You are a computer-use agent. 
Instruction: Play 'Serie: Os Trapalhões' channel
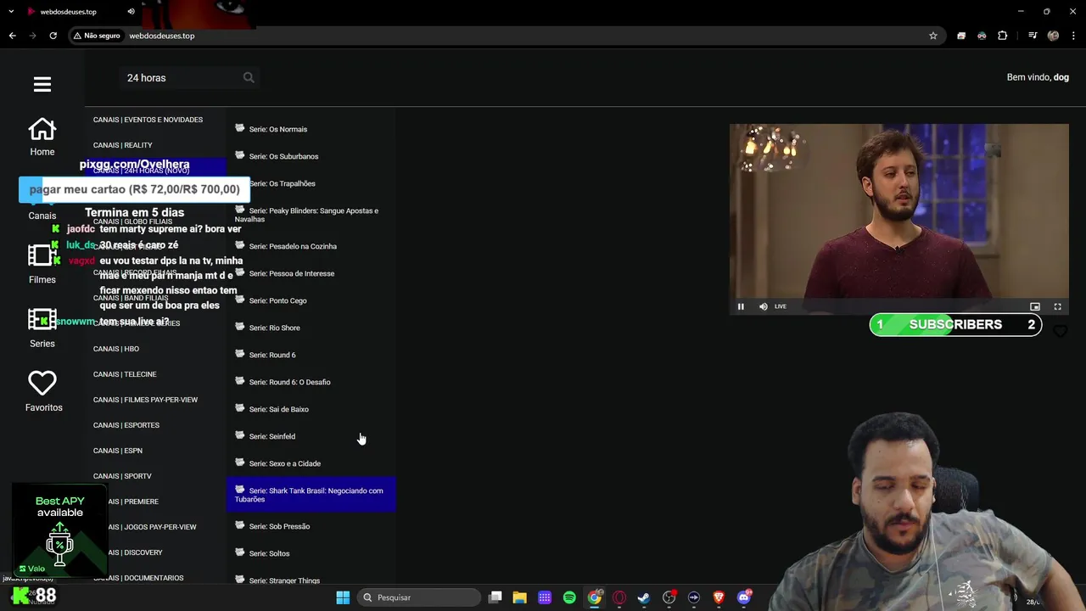click(x=311, y=183)
